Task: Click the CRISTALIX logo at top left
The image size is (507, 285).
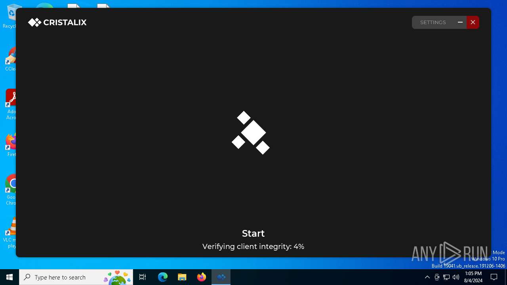Action: [x=57, y=23]
